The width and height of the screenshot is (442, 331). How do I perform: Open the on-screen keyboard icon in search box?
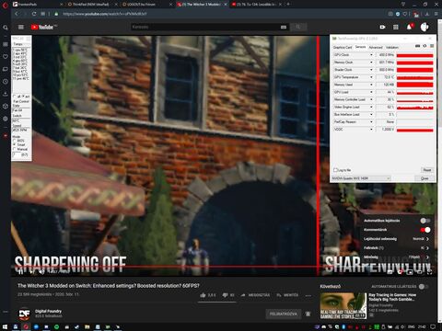[x=284, y=27]
